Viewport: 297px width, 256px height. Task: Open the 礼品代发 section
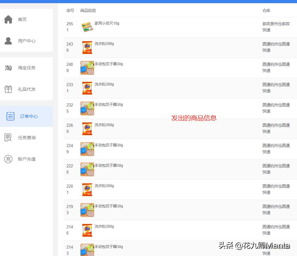[27, 89]
